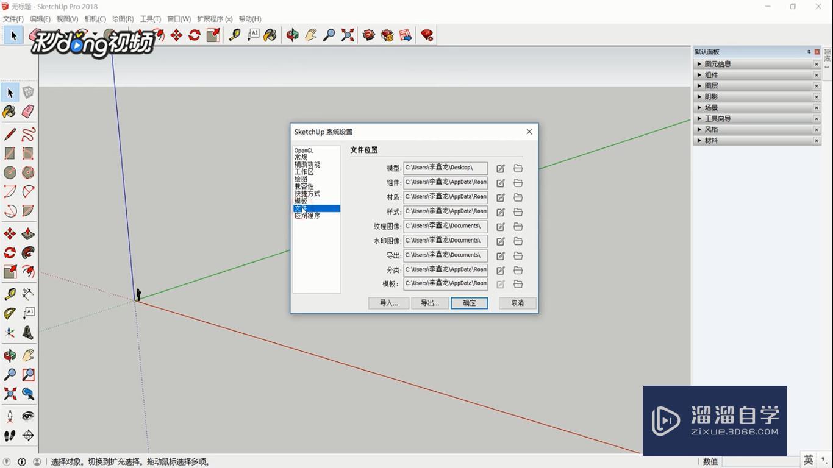
Task: Browse folder for 组件 path
Action: coord(518,183)
